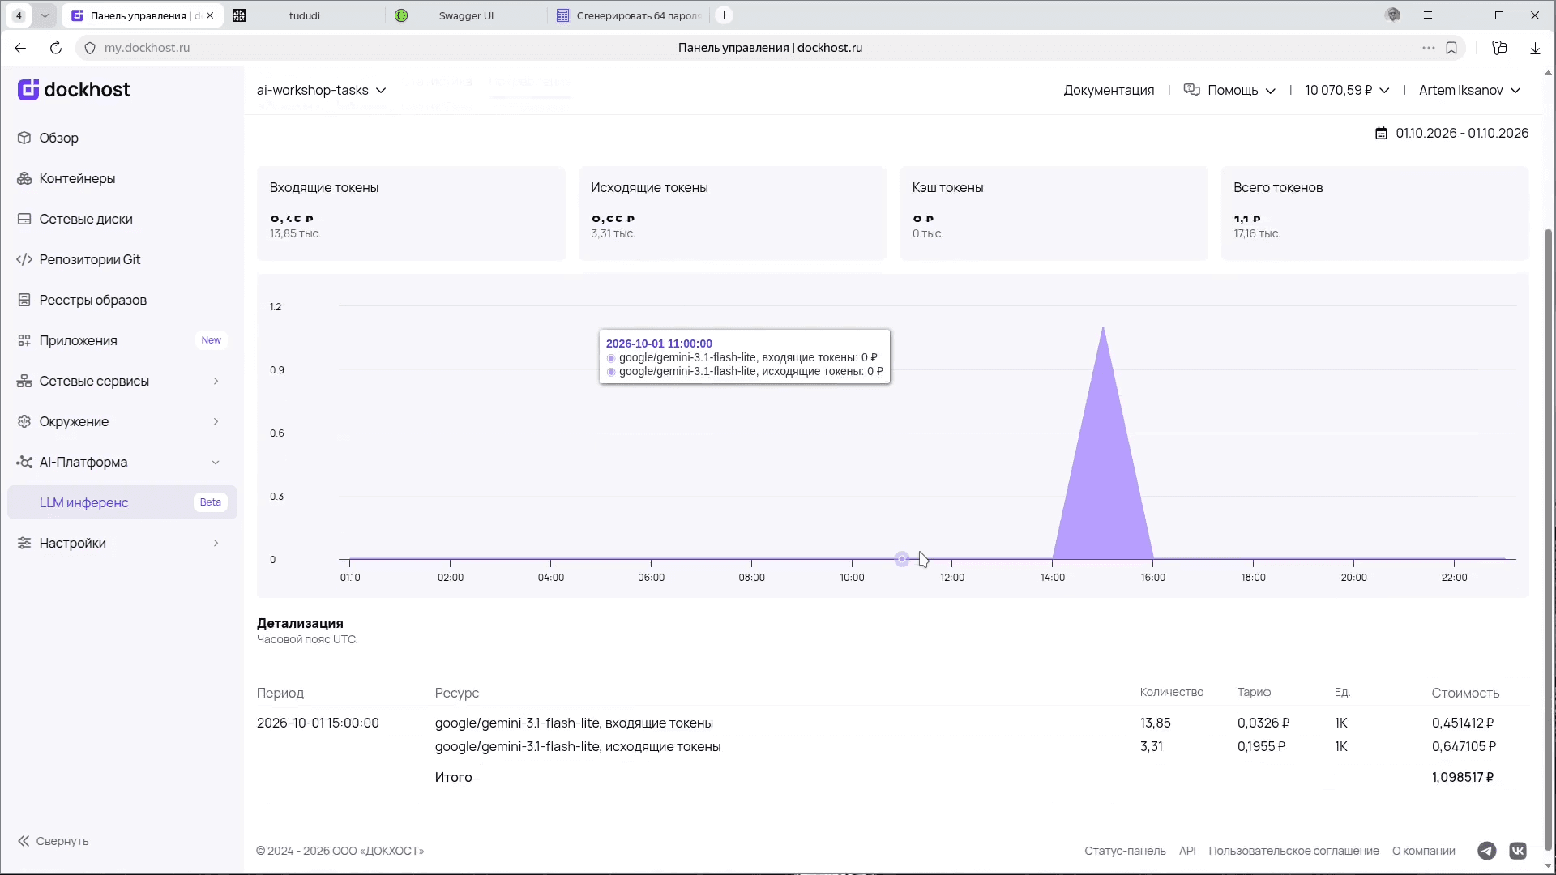Click the AI-Платформа sidebar icon
The width and height of the screenshot is (1556, 875).
click(x=24, y=462)
